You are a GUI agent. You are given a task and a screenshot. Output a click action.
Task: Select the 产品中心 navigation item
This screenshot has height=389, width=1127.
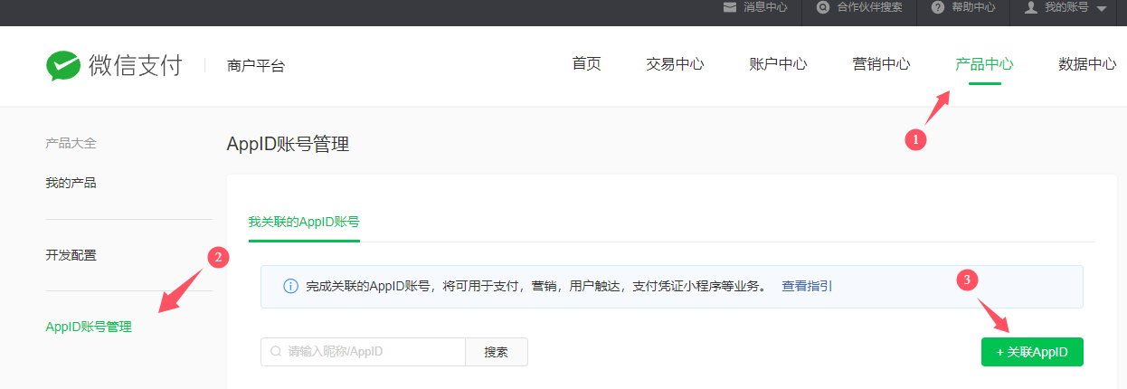coord(984,64)
